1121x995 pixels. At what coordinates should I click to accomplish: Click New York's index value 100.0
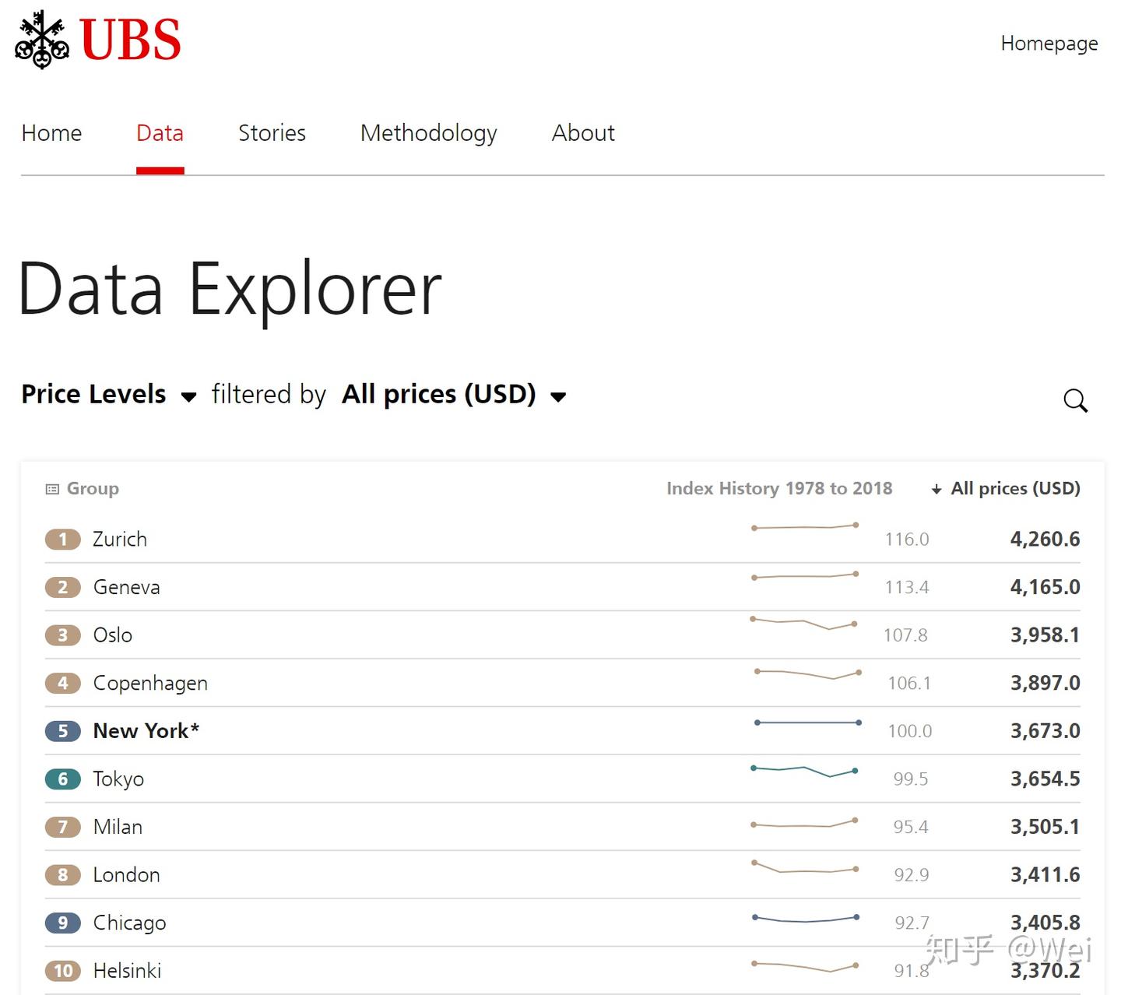[910, 731]
